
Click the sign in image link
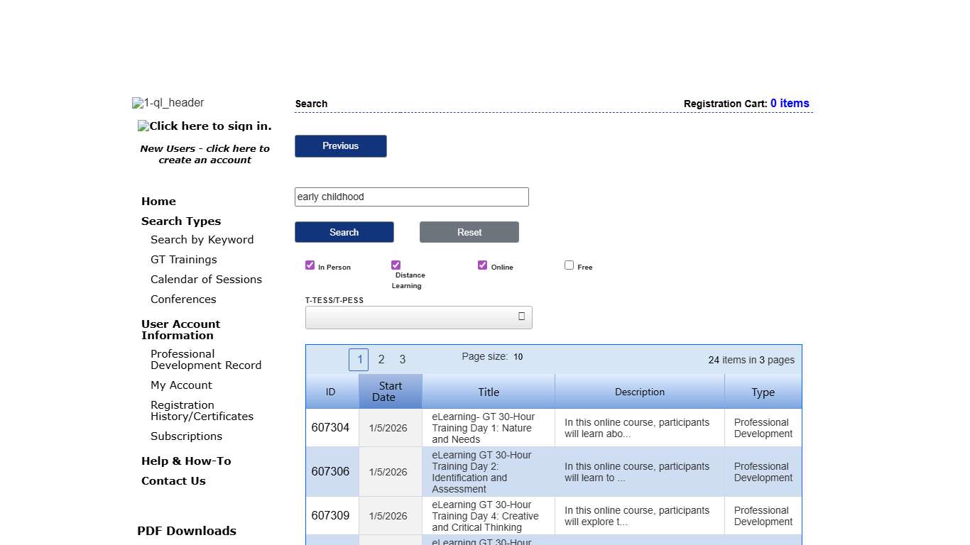(205, 126)
